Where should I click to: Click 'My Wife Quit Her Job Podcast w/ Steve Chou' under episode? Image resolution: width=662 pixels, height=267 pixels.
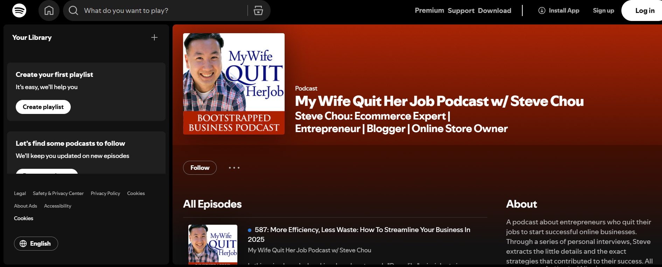coord(309,250)
